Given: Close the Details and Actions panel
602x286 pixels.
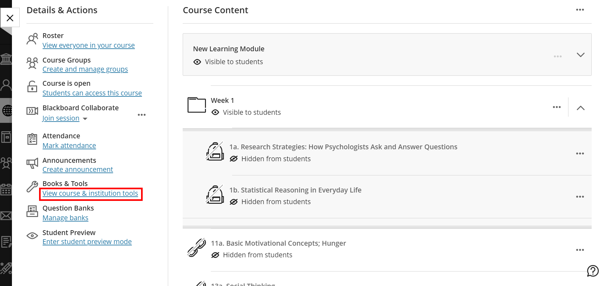Looking at the screenshot, I should 10,17.
